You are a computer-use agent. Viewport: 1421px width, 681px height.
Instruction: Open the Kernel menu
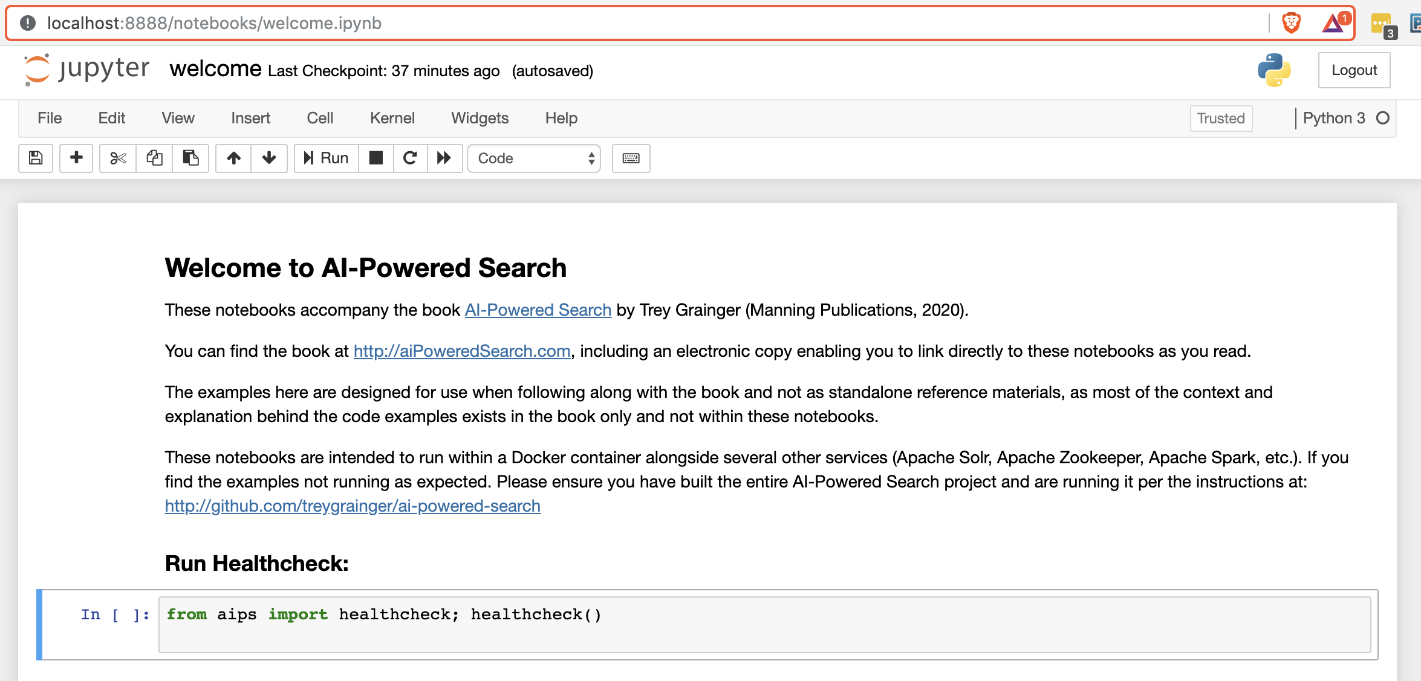click(x=392, y=118)
